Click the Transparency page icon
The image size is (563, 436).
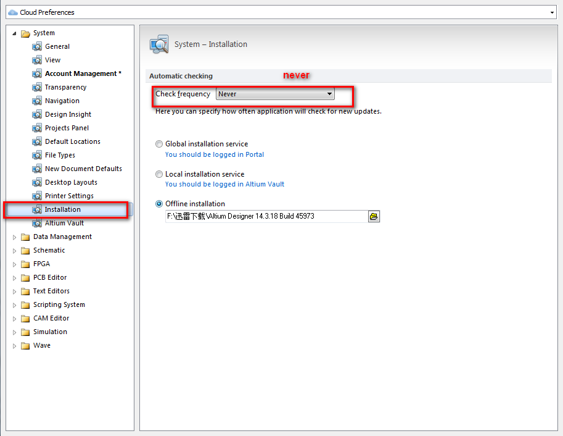pos(37,87)
